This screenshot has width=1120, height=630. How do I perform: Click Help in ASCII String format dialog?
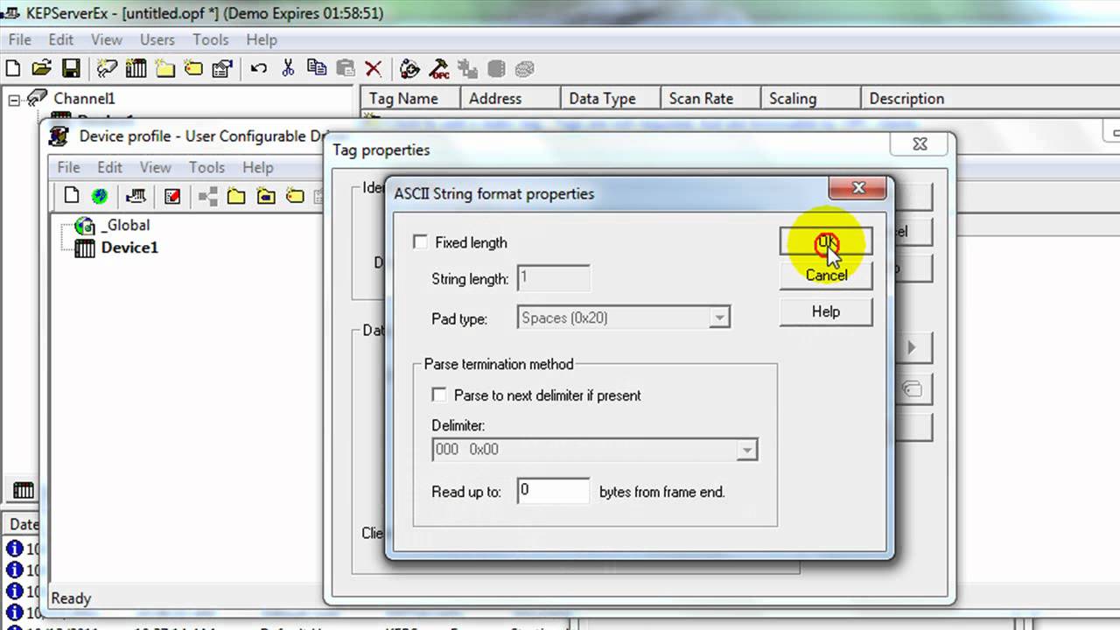point(826,311)
